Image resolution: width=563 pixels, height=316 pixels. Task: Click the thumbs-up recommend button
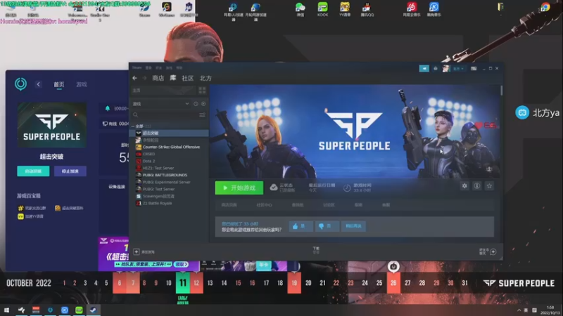301,226
